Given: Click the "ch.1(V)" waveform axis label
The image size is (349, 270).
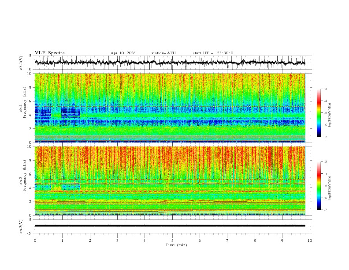Looking at the screenshot, I should (21, 63).
